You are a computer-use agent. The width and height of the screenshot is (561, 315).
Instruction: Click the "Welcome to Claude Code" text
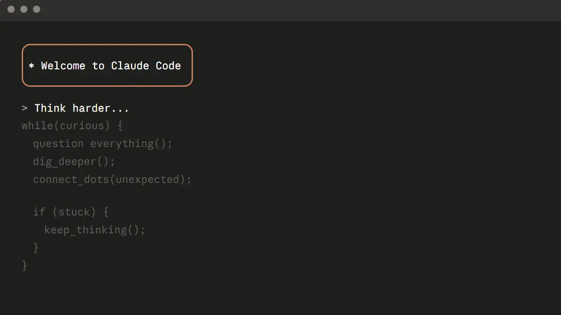(x=111, y=66)
